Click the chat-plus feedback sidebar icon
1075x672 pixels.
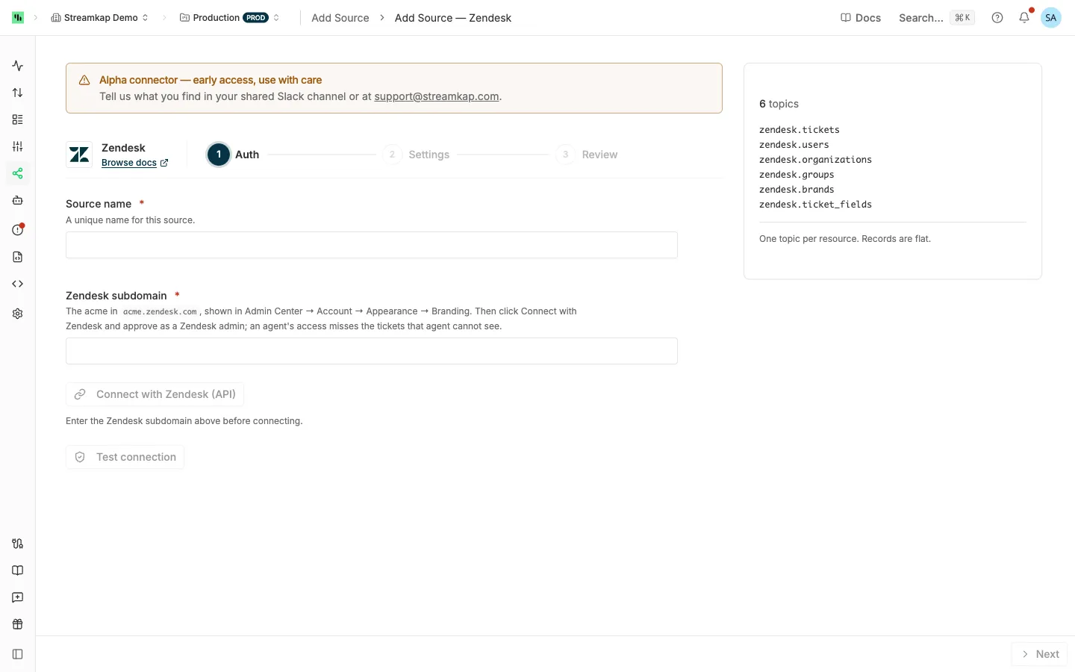point(18,597)
